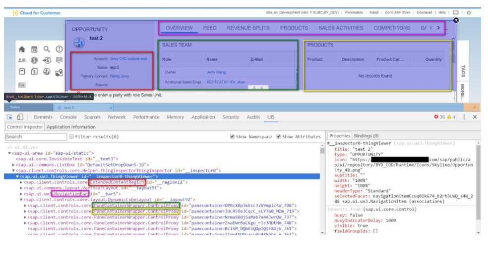Viewport: 488px width, 257px height.
Task: Click the Download link in header
Action: click(424, 12)
